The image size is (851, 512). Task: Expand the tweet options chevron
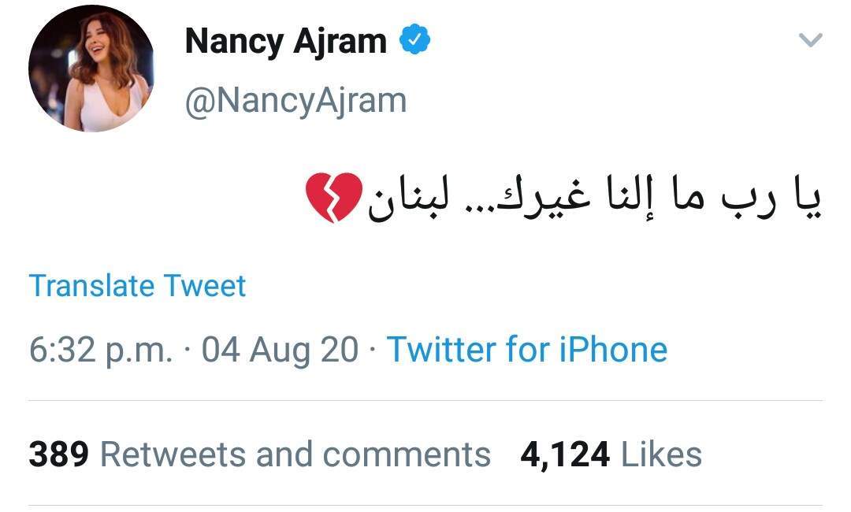click(x=810, y=40)
